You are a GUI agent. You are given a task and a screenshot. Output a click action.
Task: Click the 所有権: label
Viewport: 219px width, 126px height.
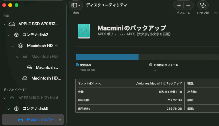pyautogui.click(x=192, y=92)
